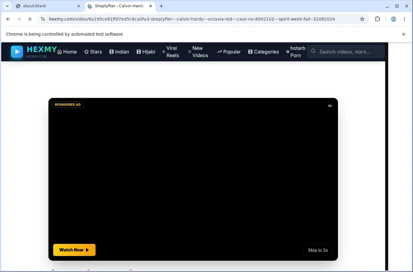Unmute the sponsored ad audio

click(330, 106)
